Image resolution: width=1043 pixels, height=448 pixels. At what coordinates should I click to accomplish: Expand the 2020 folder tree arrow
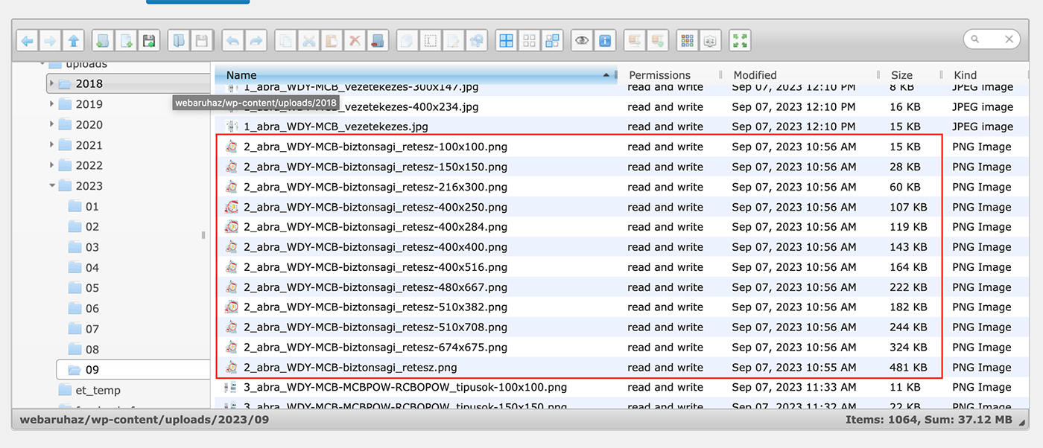(52, 124)
